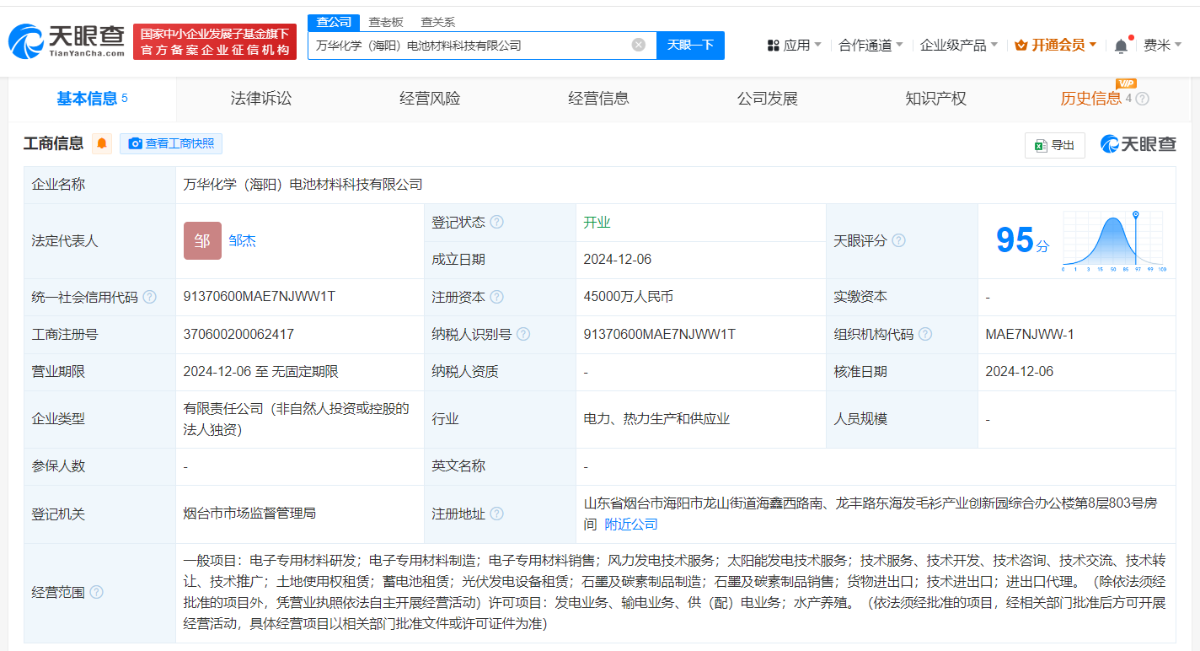1200x651 pixels.
Task: Open the 附近公司 link
Action: tap(631, 525)
